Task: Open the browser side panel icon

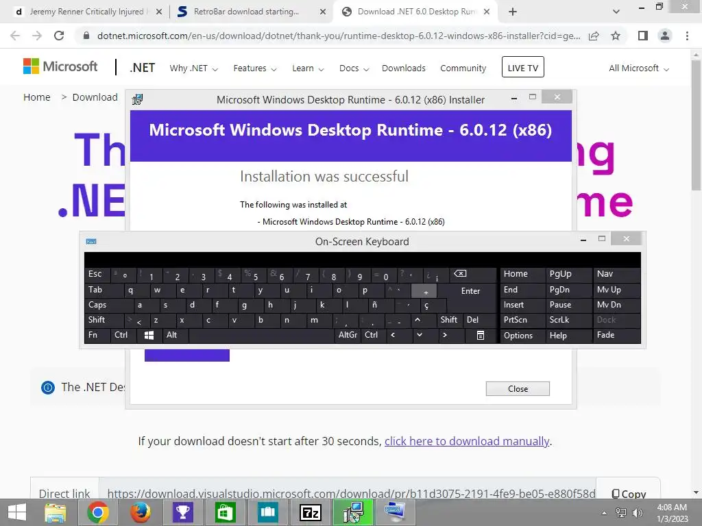Action: click(x=643, y=36)
